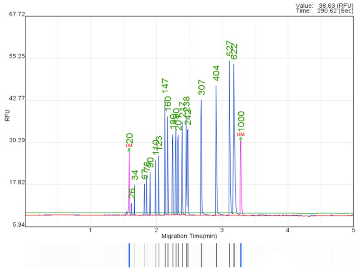Screen dimensions: 358x268
Task: Click the UM upper marker green arrow
Action: 241,139
